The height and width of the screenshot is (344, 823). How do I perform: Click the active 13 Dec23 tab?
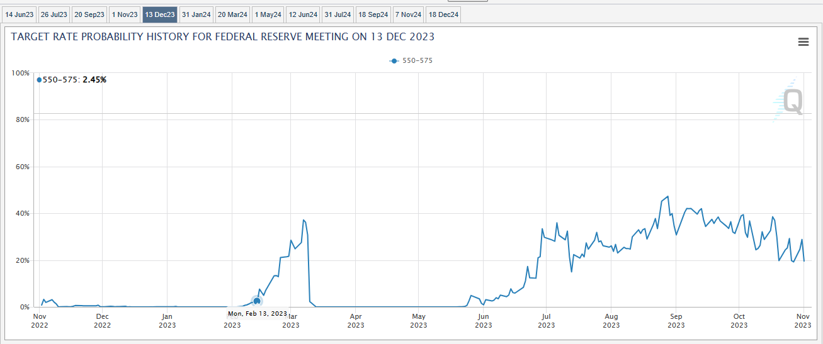160,14
